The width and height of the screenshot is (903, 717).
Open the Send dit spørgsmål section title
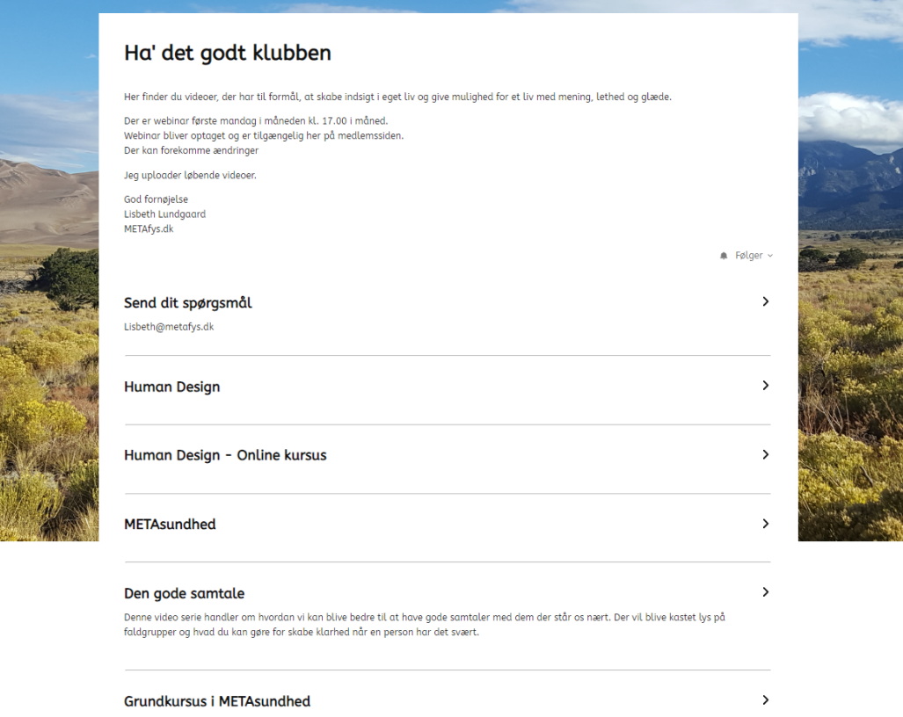point(188,303)
